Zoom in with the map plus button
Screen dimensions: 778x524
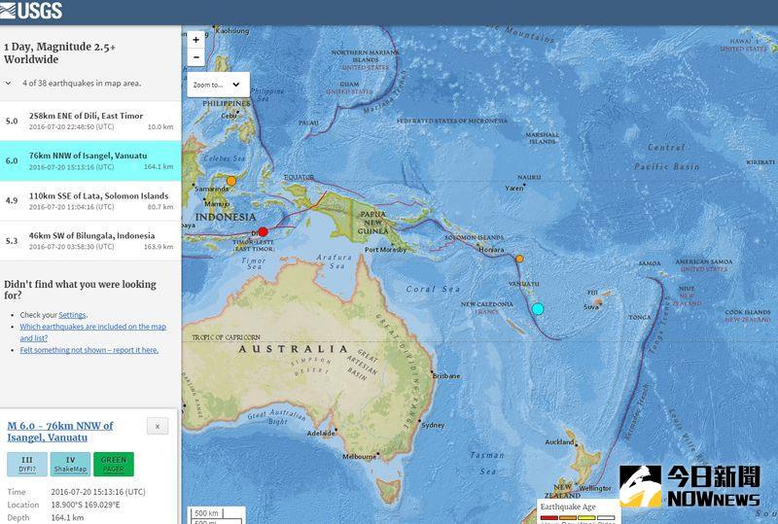click(x=196, y=40)
